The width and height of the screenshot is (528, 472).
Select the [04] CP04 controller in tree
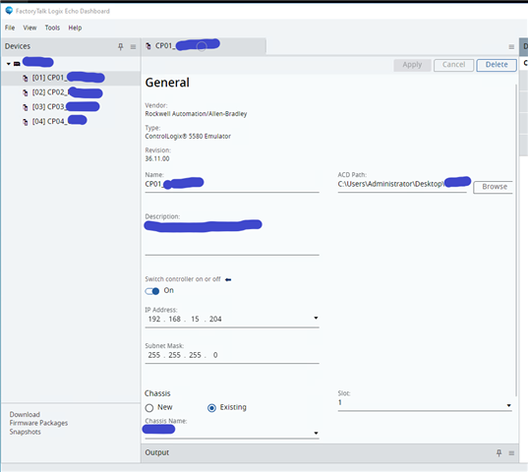(x=71, y=121)
